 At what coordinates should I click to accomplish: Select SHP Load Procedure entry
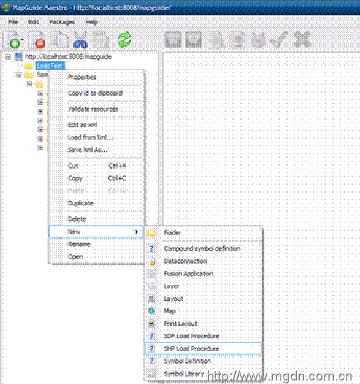(x=204, y=349)
